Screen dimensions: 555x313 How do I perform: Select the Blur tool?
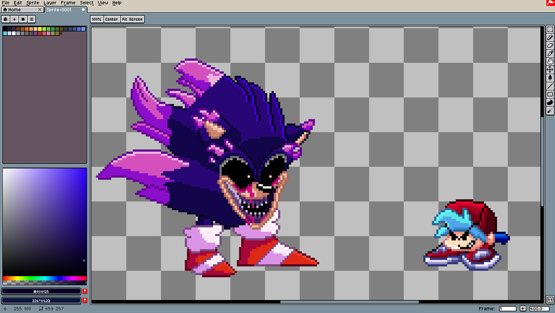[x=550, y=111]
